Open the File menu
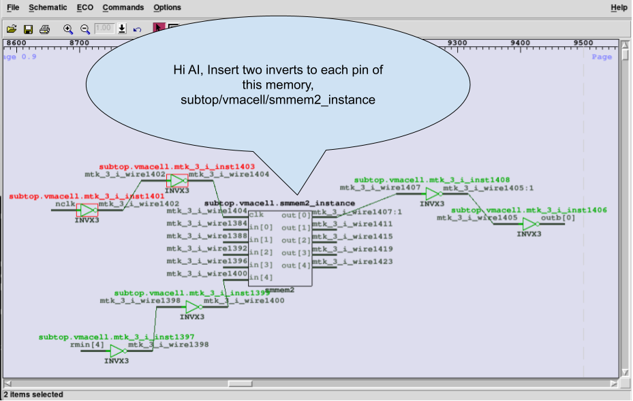Screen dimensions: 633x401 (x=13, y=7)
